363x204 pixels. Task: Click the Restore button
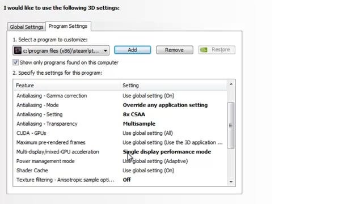tap(217, 50)
